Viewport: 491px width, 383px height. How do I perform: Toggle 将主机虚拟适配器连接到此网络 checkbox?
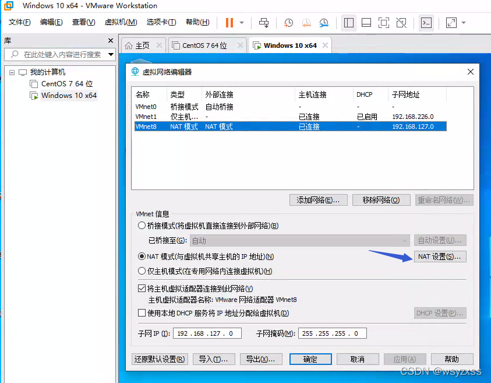(142, 289)
